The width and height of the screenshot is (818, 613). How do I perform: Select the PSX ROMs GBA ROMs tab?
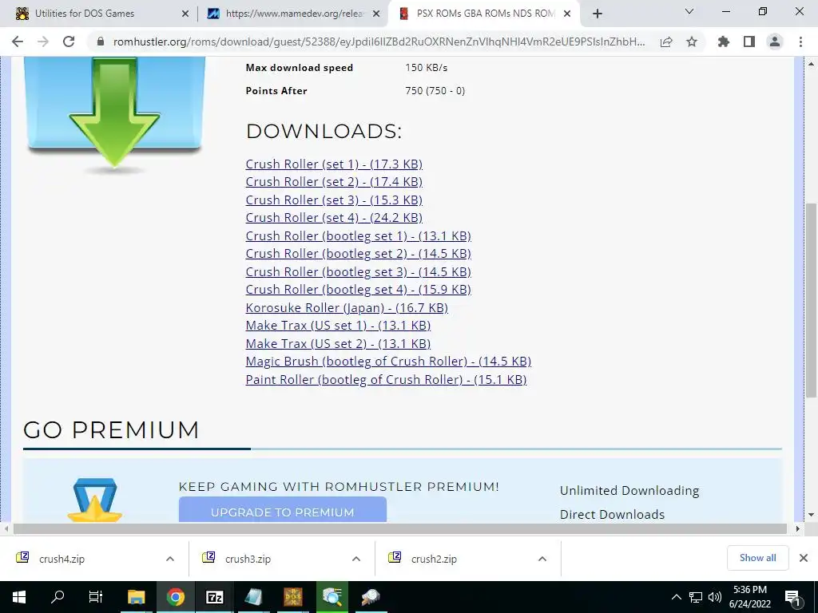click(484, 14)
